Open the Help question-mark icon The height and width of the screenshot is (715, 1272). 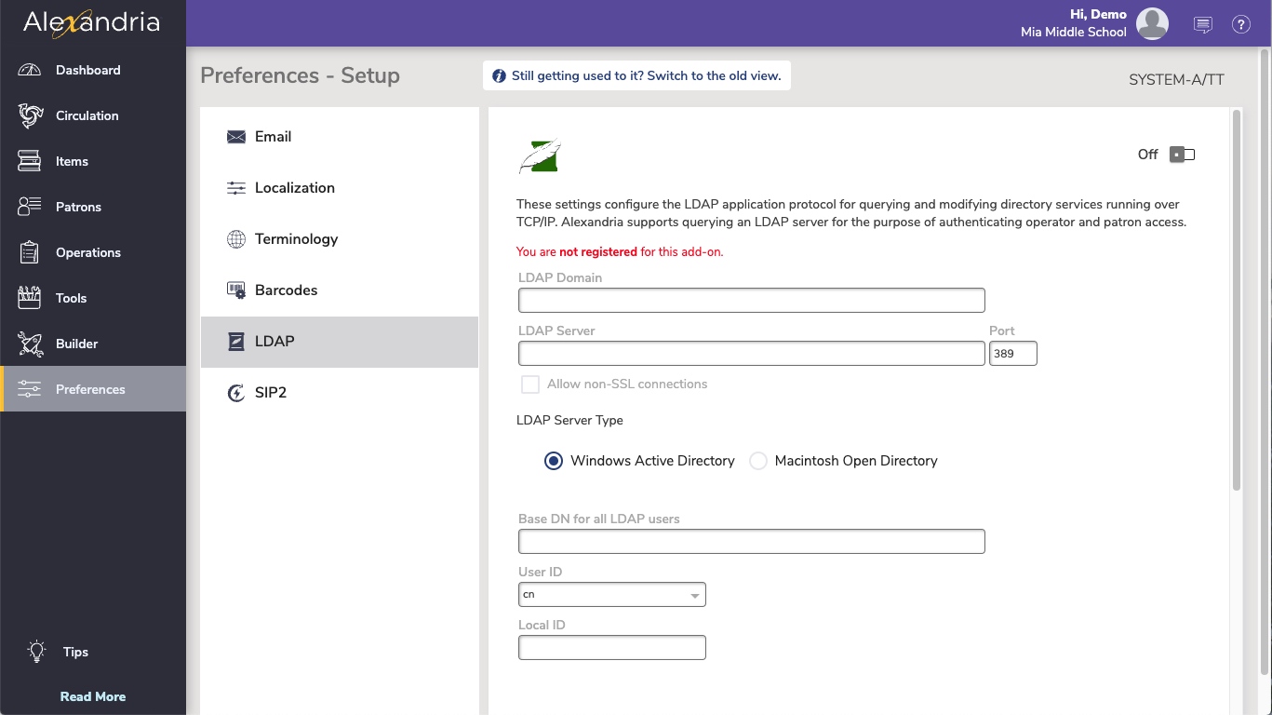click(x=1240, y=24)
